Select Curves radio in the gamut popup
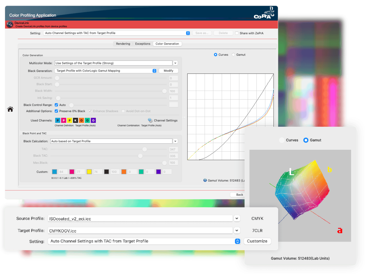Viewport: 365px width, 274px height. (x=282, y=140)
